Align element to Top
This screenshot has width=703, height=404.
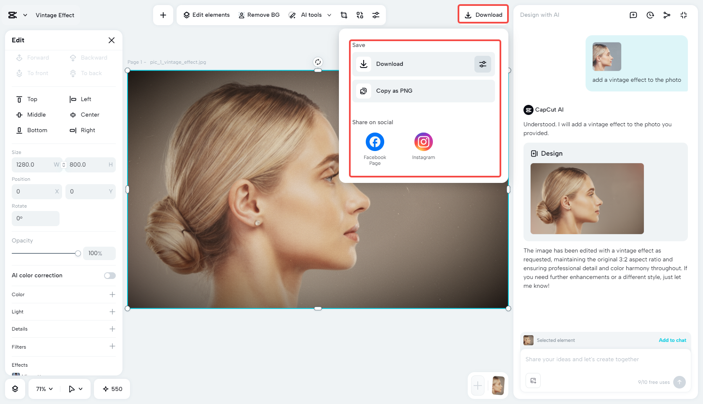pyautogui.click(x=27, y=99)
